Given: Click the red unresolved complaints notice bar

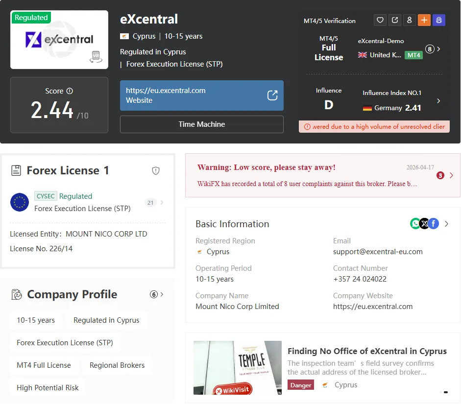Looking at the screenshot, I should 374,127.
